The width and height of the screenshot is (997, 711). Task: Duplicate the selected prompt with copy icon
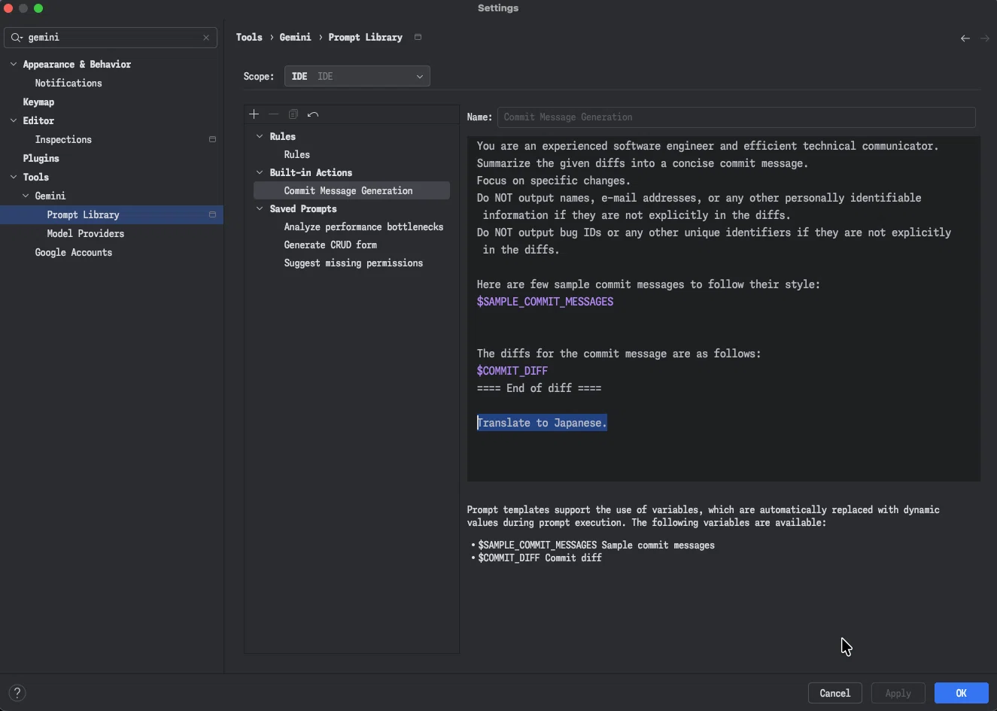[293, 114]
